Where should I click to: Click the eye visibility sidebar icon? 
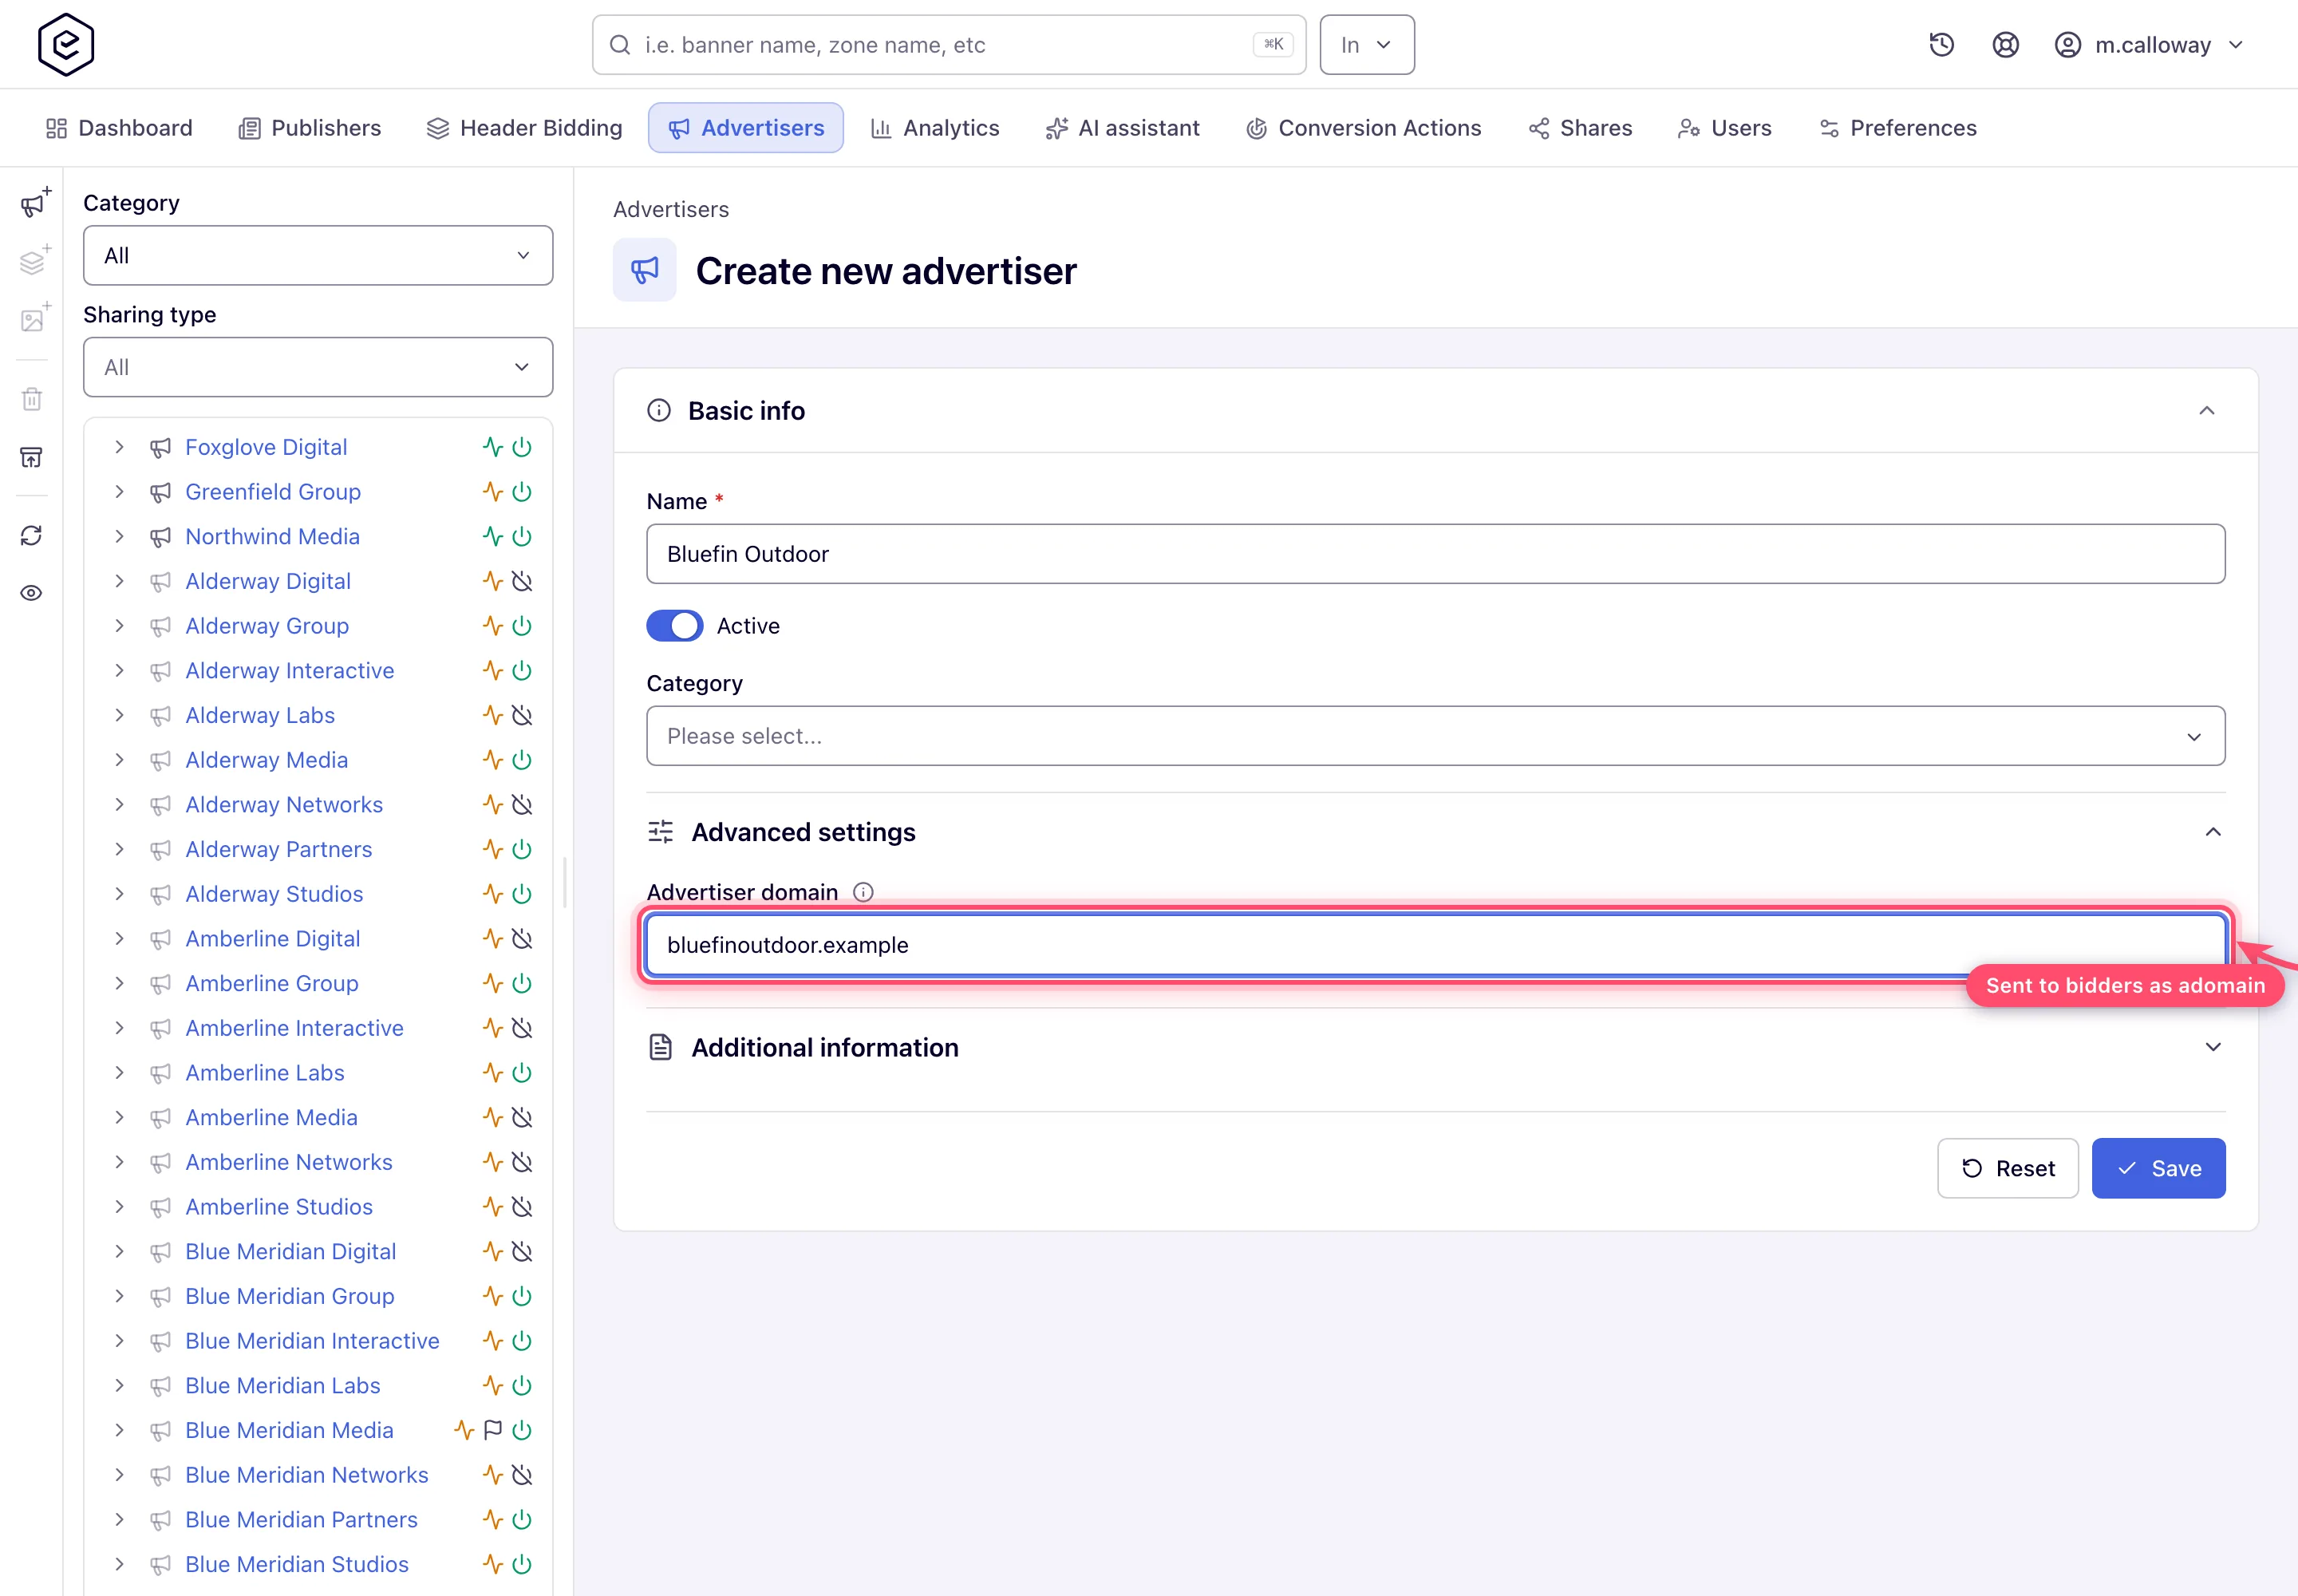click(x=32, y=593)
